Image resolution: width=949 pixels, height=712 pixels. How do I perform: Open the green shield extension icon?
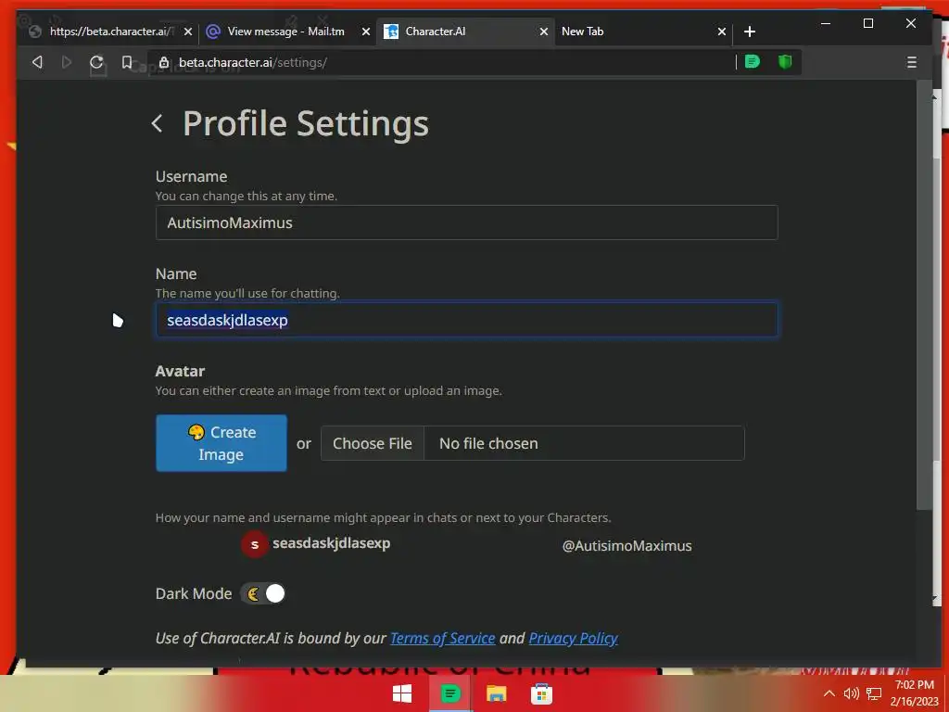point(785,62)
